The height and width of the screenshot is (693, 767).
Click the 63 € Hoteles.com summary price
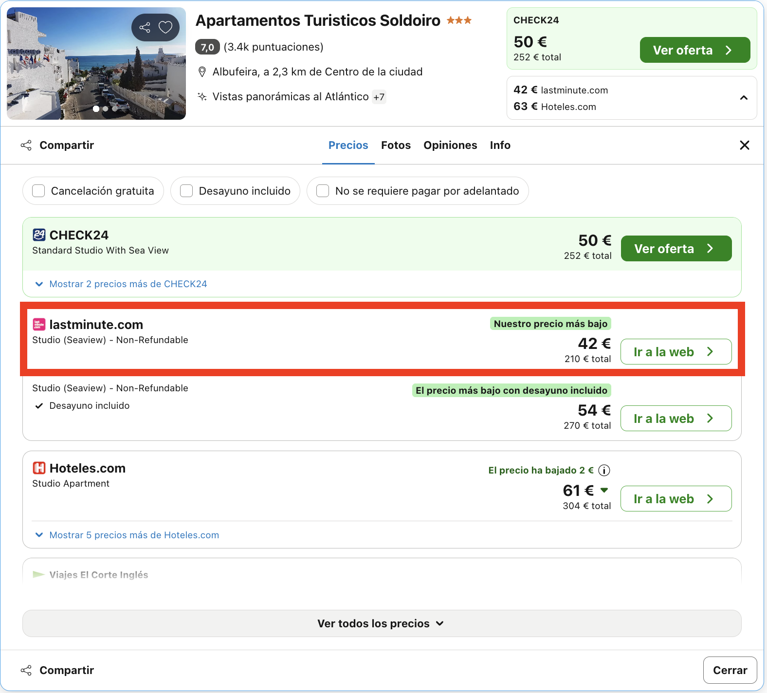tap(555, 107)
